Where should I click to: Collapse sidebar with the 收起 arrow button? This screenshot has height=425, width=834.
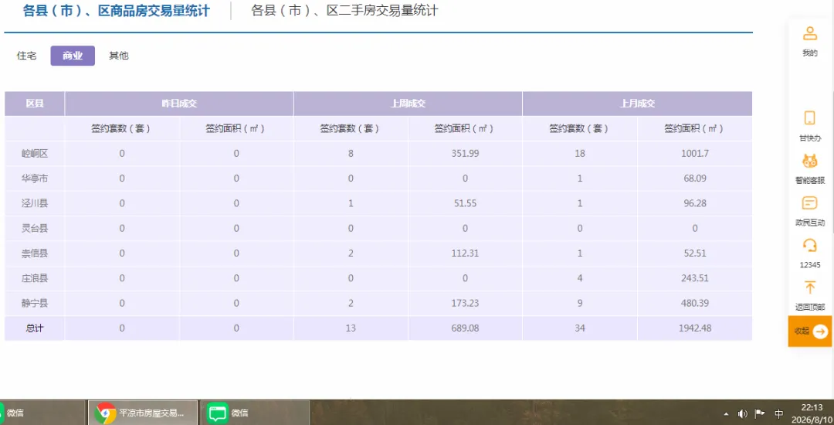tap(809, 331)
